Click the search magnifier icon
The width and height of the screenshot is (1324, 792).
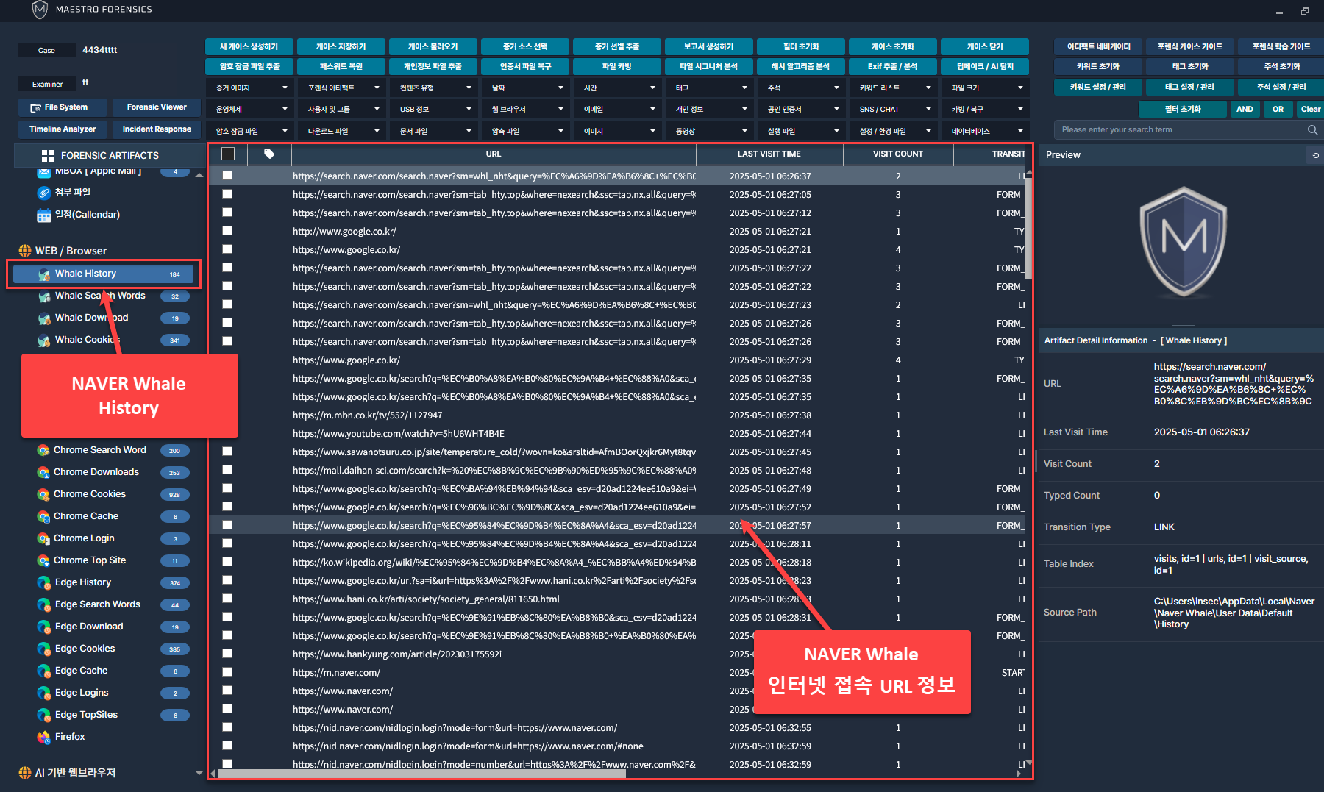point(1312,130)
